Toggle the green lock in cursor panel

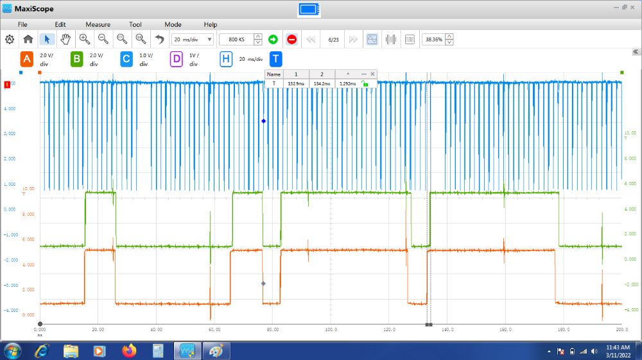coord(365,83)
